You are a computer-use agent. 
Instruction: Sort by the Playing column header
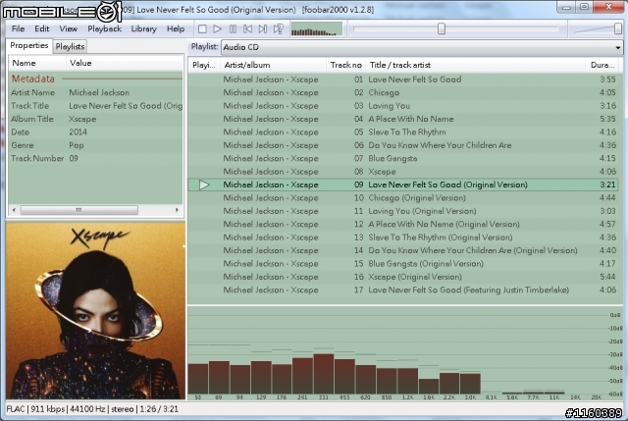pos(204,65)
